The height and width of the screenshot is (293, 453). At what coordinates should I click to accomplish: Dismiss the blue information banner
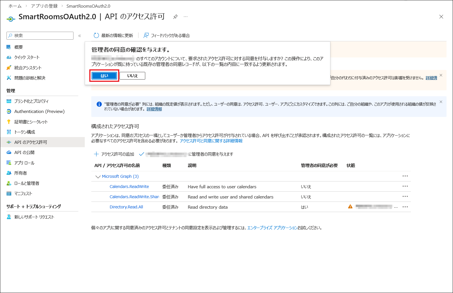click(441, 102)
